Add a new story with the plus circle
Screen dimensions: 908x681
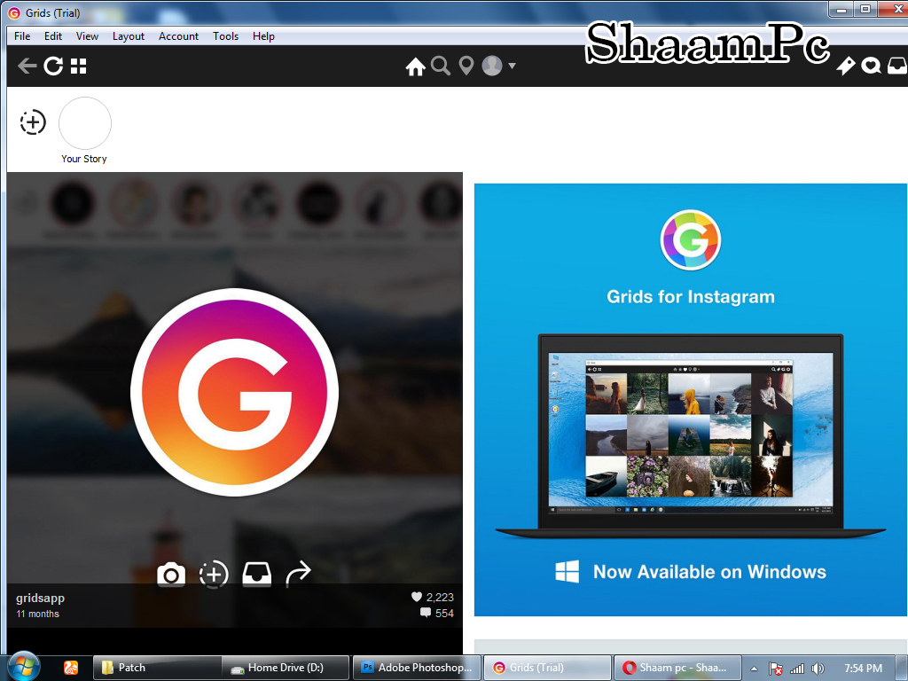33,122
